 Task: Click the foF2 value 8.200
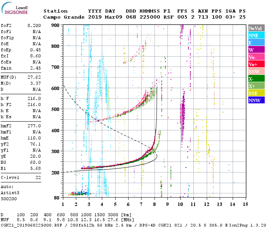[34, 25]
